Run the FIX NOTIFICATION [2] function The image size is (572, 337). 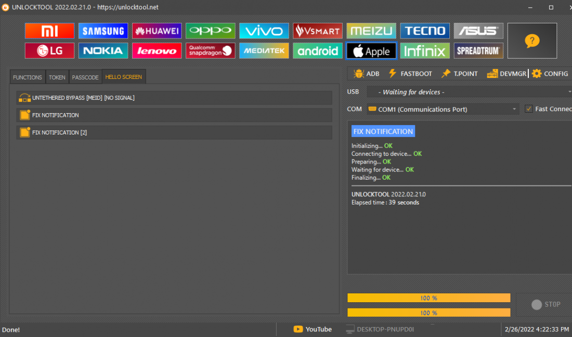point(174,132)
